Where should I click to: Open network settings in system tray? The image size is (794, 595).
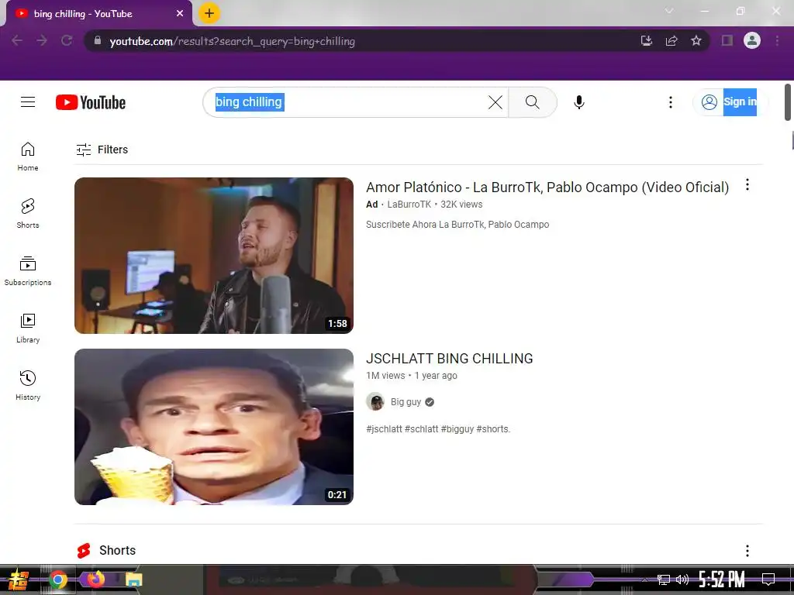[664, 580]
